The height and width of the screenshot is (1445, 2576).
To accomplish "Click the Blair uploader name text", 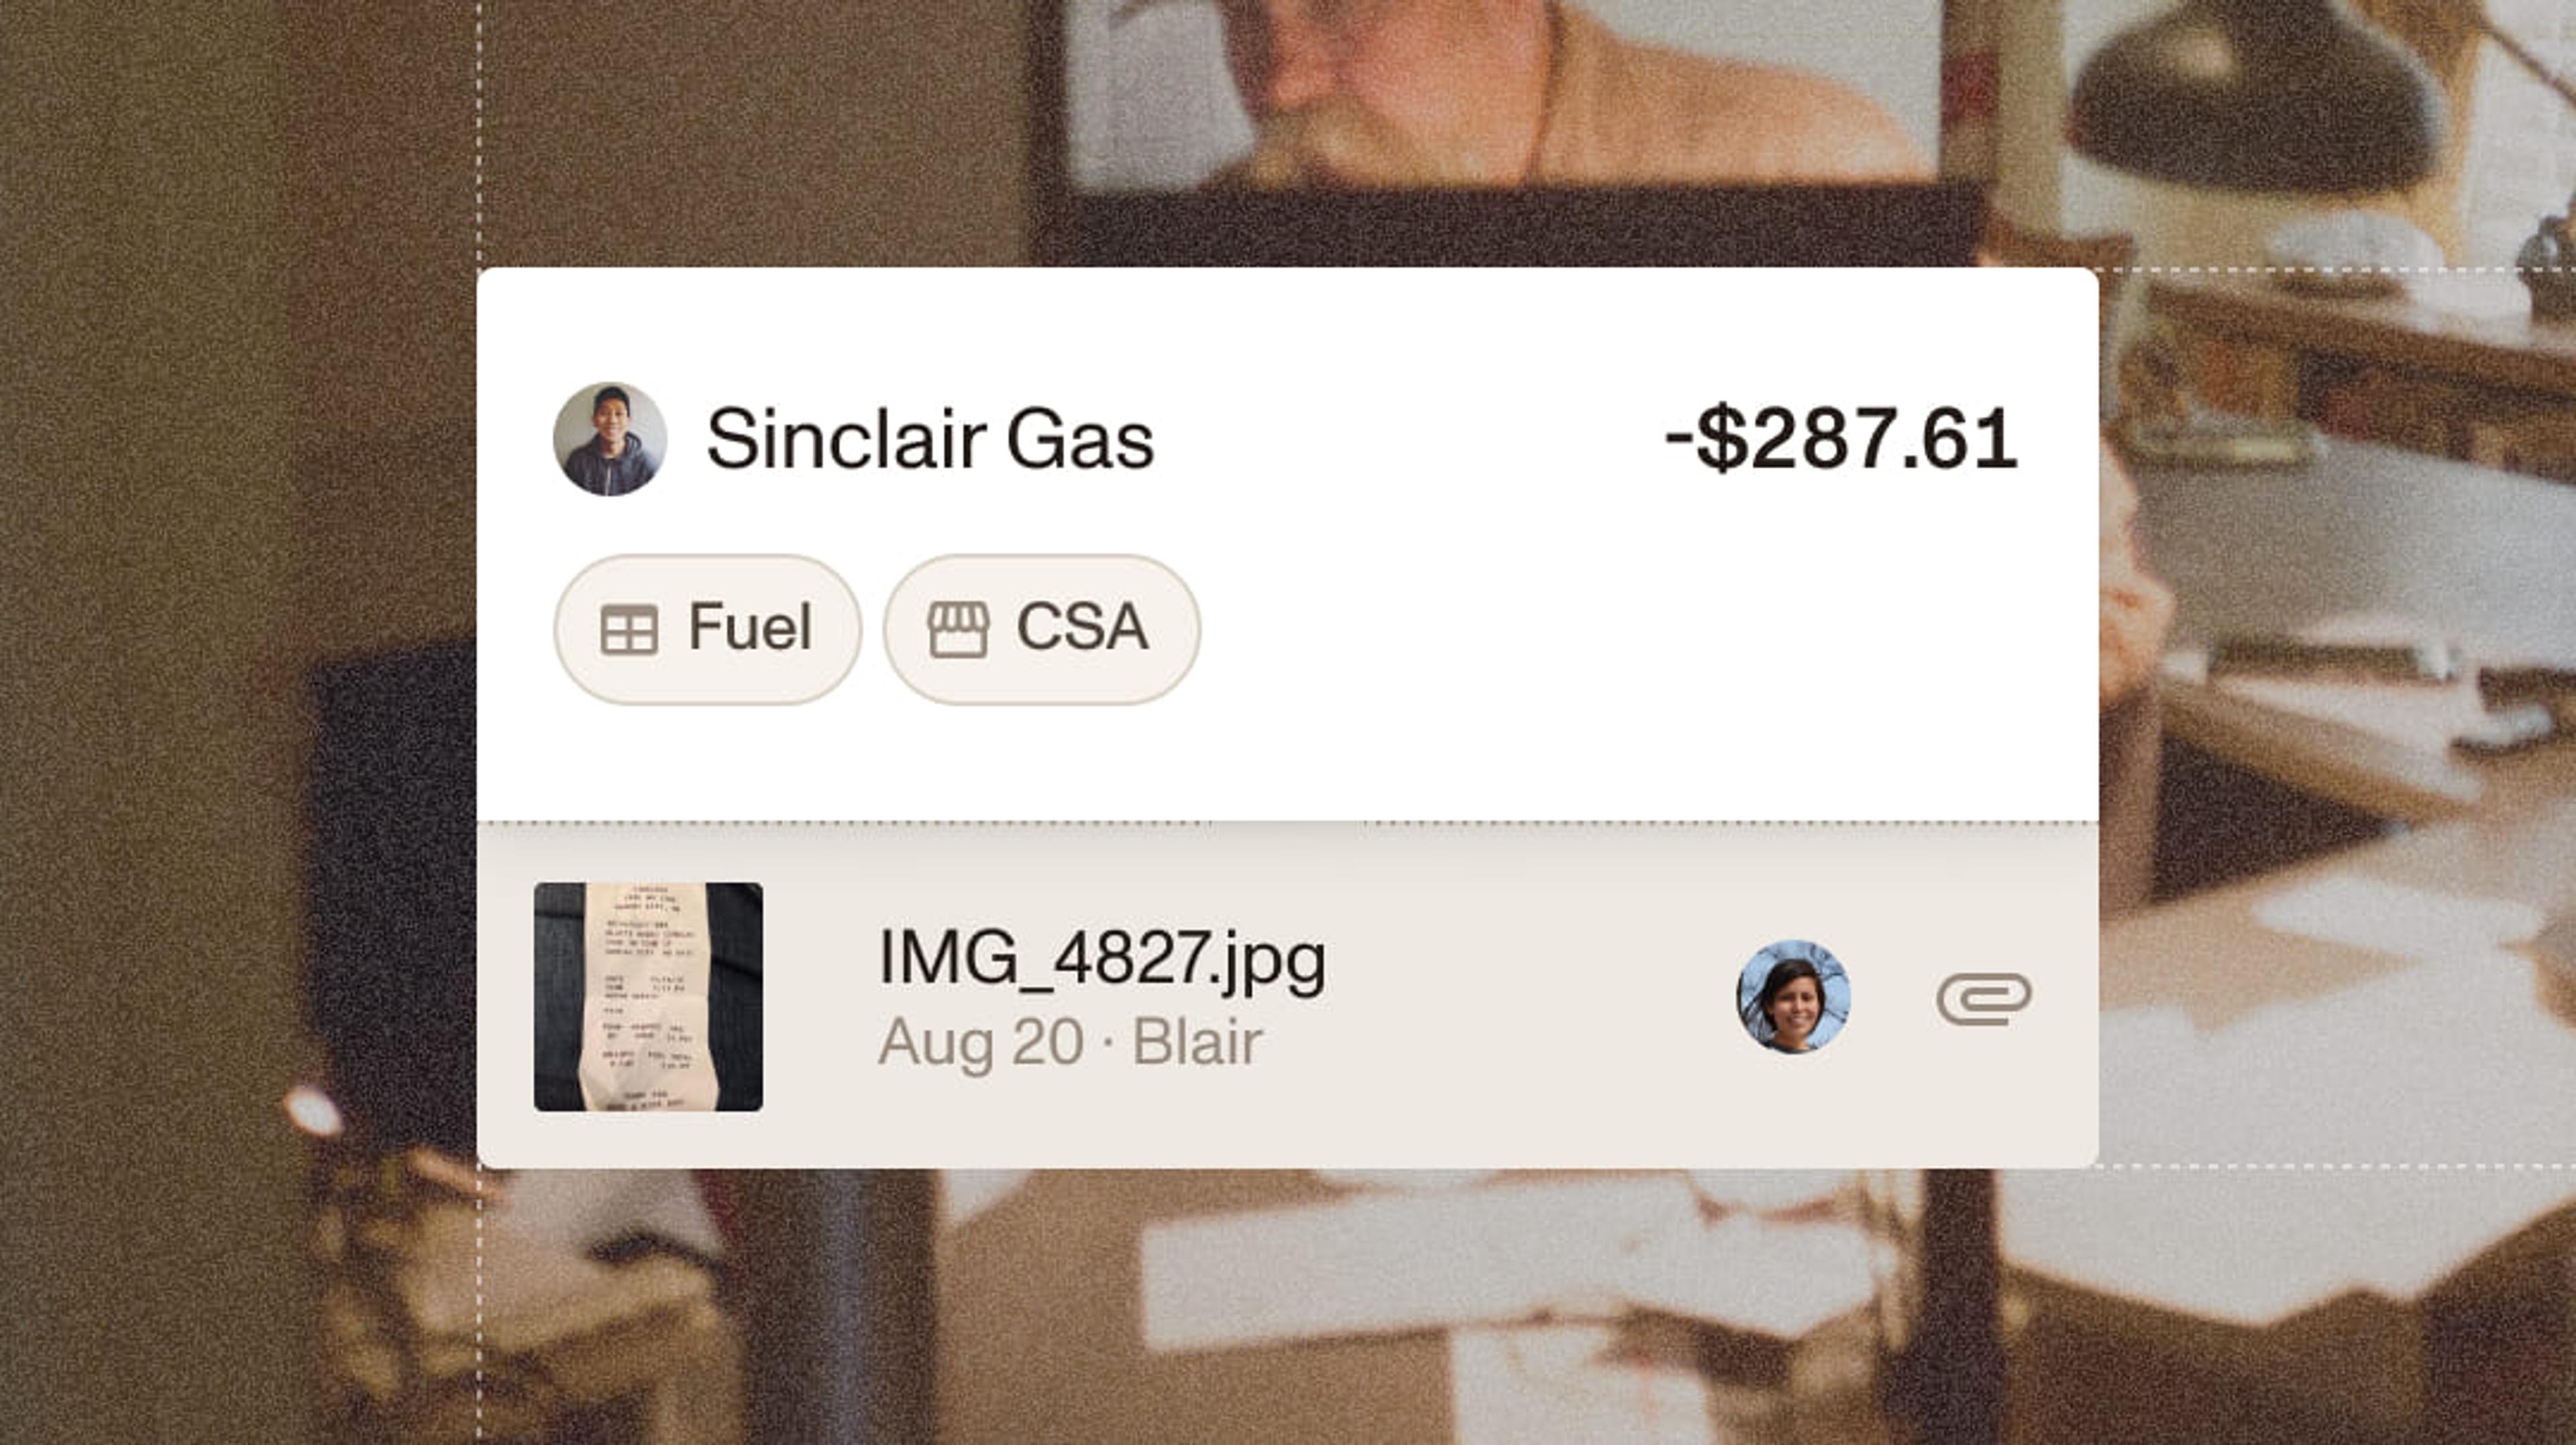I will 1197,1042.
